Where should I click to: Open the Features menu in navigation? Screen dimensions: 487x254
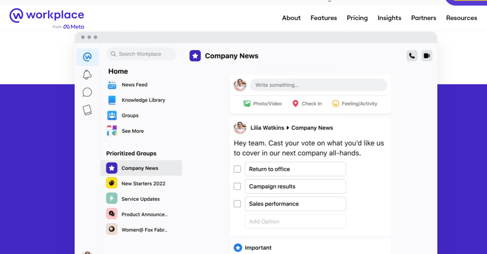pyautogui.click(x=324, y=18)
